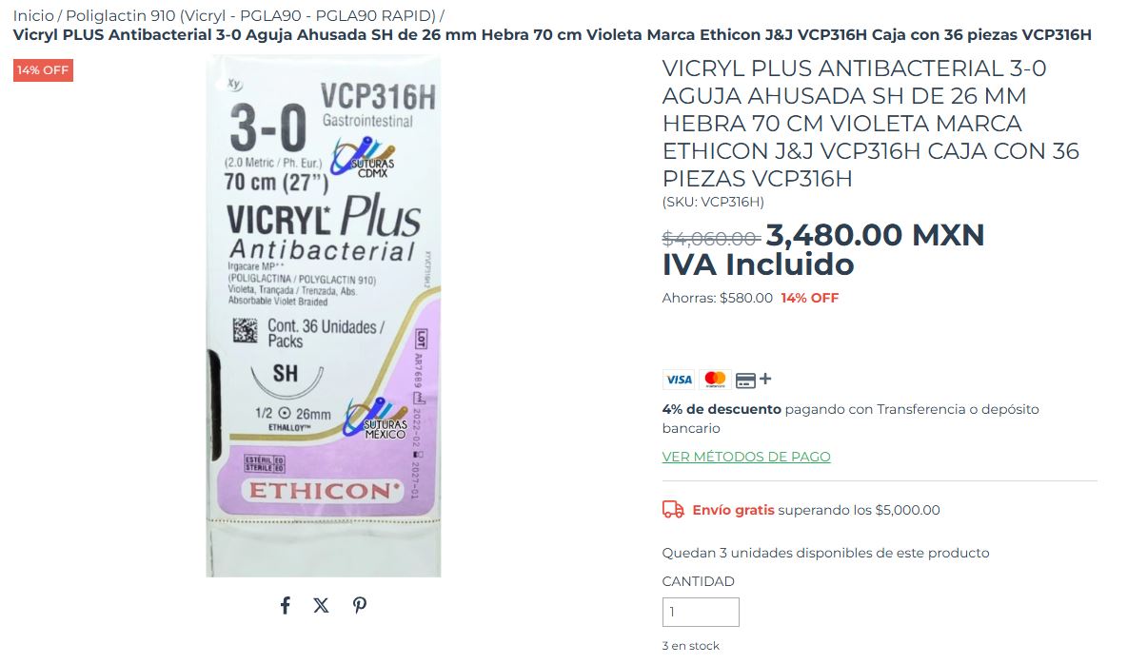The width and height of the screenshot is (1147, 664).
Task: Click the Visa payment icon
Action: 679,379
